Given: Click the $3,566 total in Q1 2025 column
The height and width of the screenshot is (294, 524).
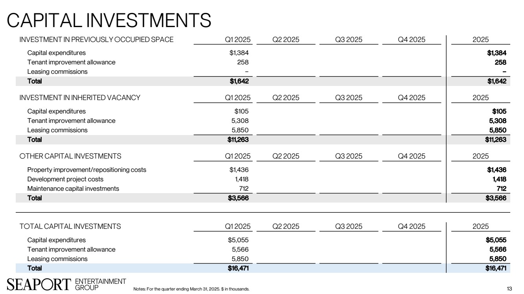Looking at the screenshot, I should (239, 198).
